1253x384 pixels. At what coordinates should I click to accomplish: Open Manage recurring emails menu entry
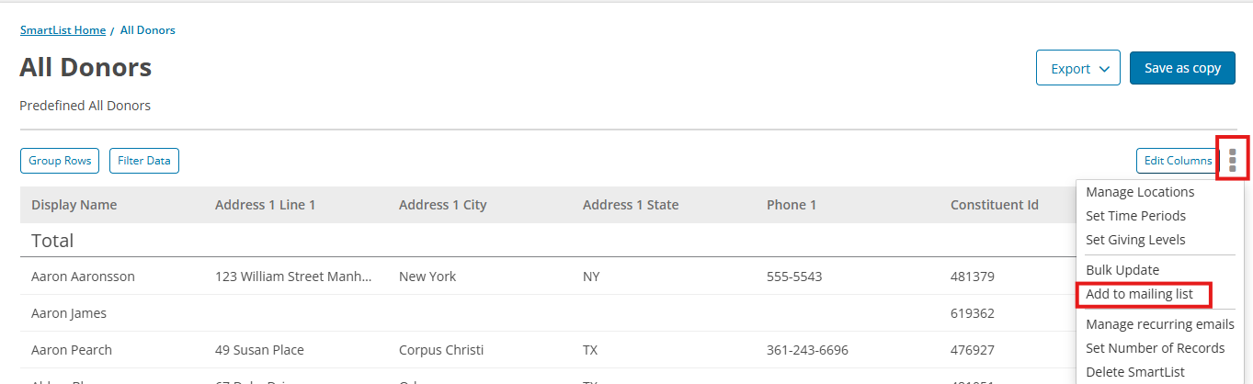point(1160,324)
